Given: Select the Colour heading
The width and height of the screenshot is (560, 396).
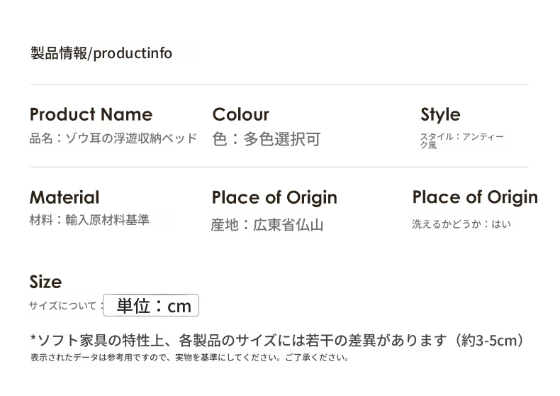Looking at the screenshot, I should click(x=240, y=114).
